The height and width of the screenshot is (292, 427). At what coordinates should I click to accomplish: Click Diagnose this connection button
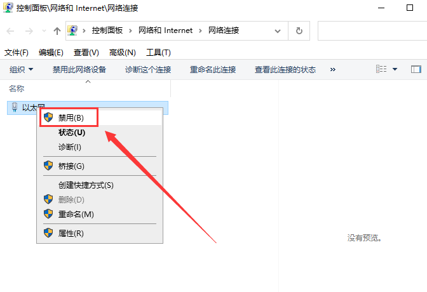pos(148,70)
